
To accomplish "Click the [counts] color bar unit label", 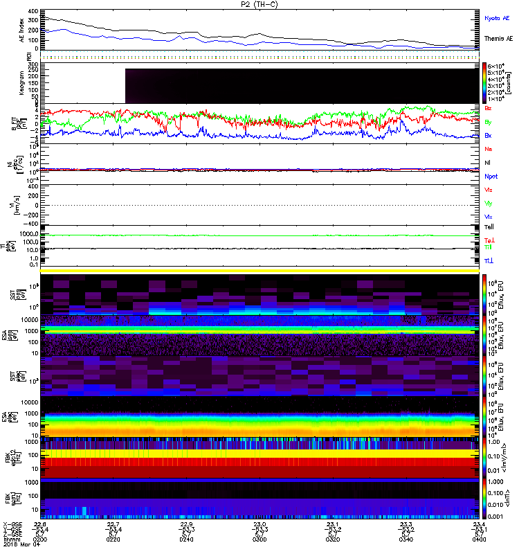I will pos(509,84).
